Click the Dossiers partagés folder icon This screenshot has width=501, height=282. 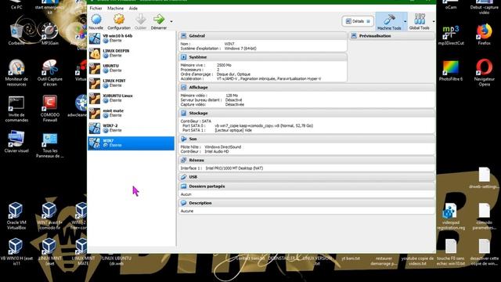(x=183, y=186)
